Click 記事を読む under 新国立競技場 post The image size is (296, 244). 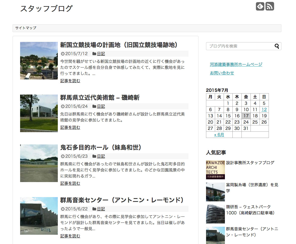(70, 81)
